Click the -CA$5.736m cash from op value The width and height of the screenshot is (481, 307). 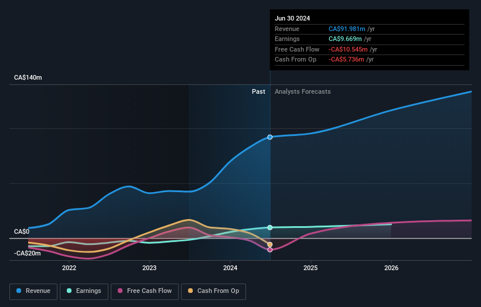[346, 60]
